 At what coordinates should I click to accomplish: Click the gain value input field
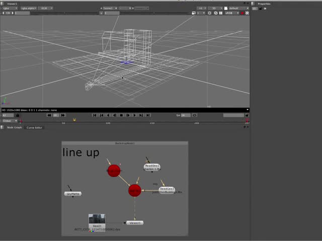(x=22, y=13)
